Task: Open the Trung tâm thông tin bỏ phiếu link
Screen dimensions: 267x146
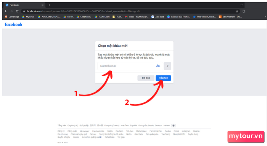Action: coord(111,134)
